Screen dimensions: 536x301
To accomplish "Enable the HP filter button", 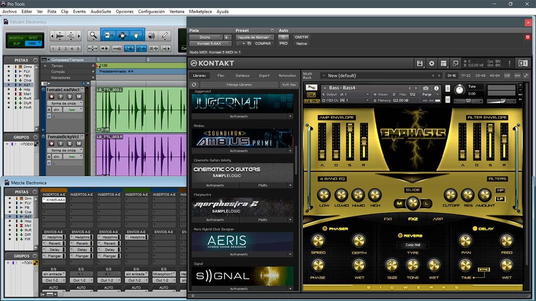I will [x=500, y=190].
